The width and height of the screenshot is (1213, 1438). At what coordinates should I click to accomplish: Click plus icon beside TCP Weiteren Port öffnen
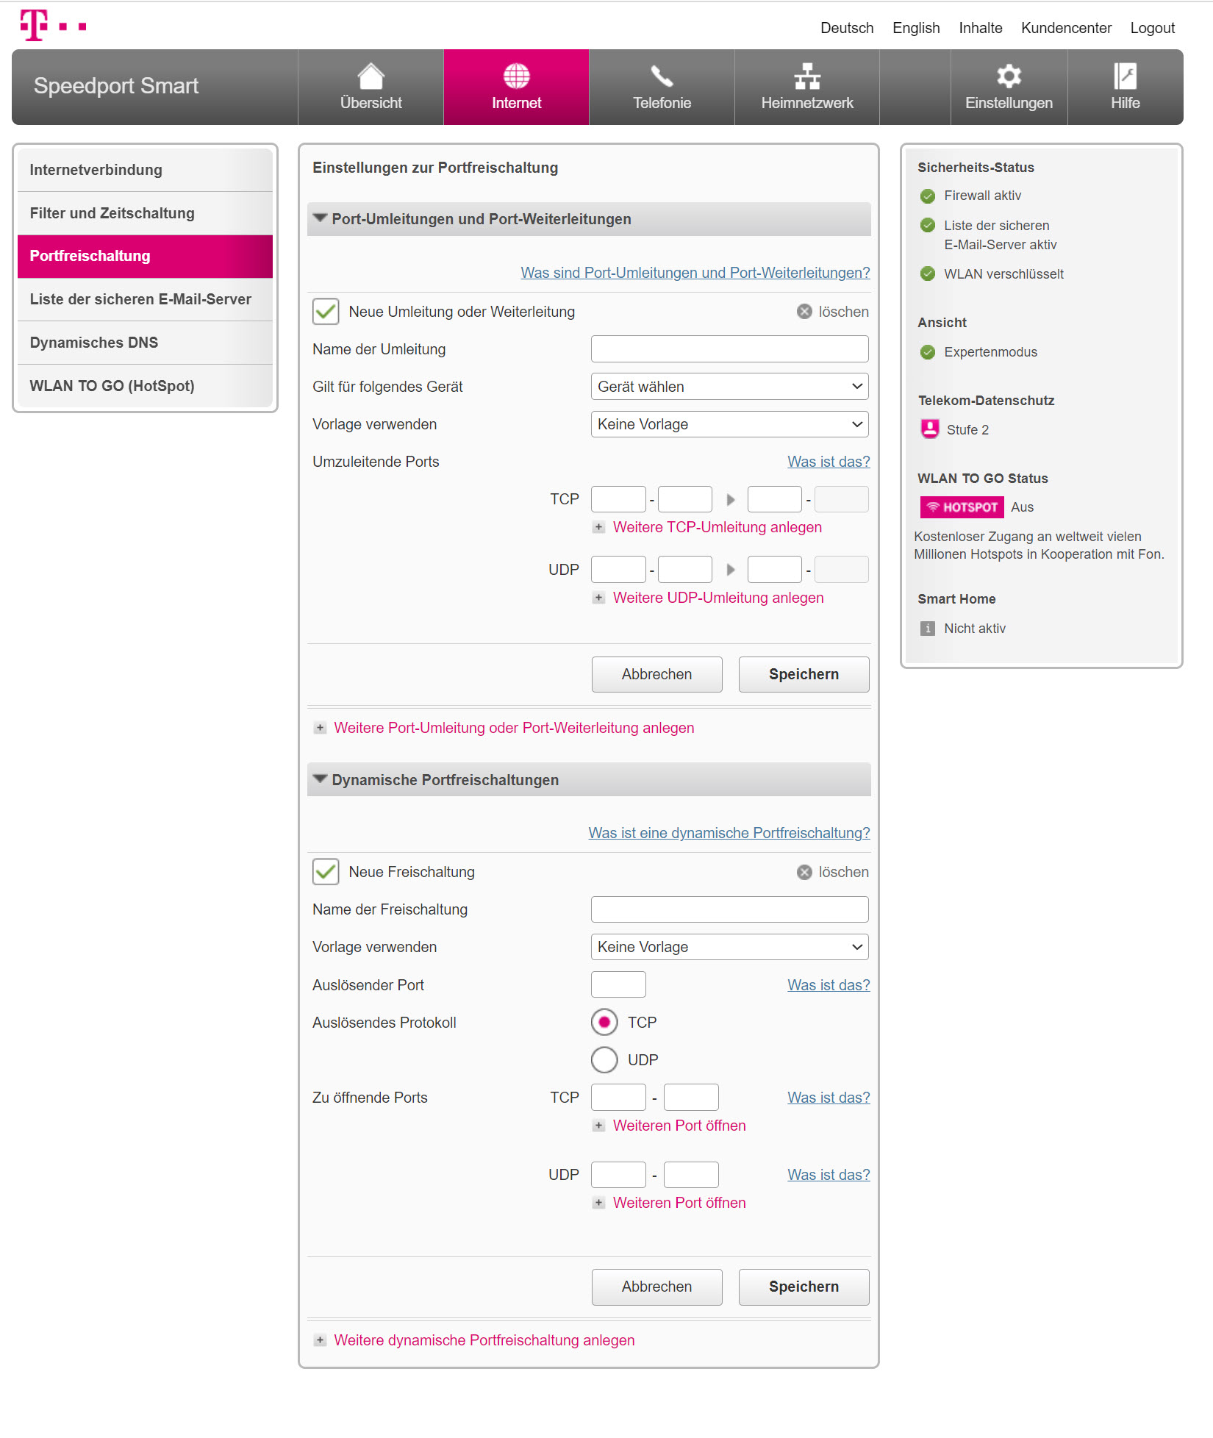coord(598,1126)
